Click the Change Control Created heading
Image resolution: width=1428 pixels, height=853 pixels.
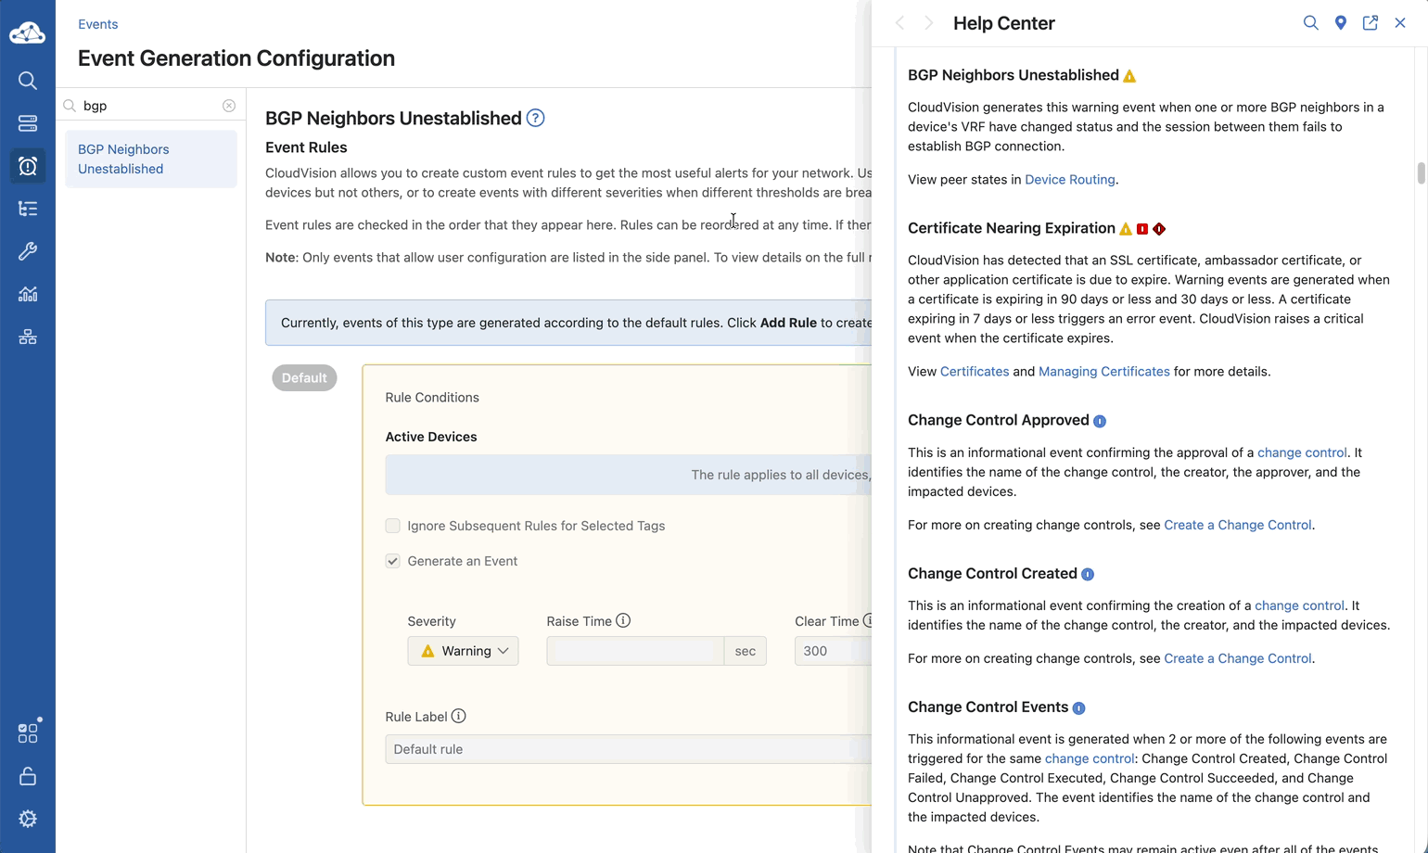tap(992, 574)
